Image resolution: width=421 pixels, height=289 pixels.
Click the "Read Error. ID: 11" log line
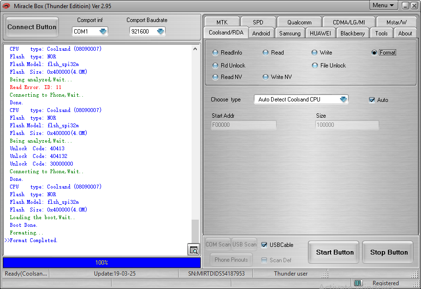click(x=35, y=87)
